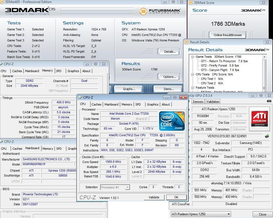Click the ATI Radeon logo in GPU-Z

[259, 119]
